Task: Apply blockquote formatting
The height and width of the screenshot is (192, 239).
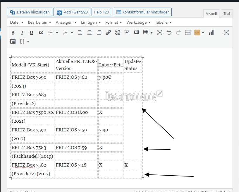Action: tap(41, 32)
